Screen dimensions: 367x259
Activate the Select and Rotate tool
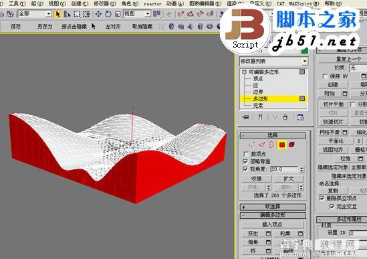(x=108, y=14)
